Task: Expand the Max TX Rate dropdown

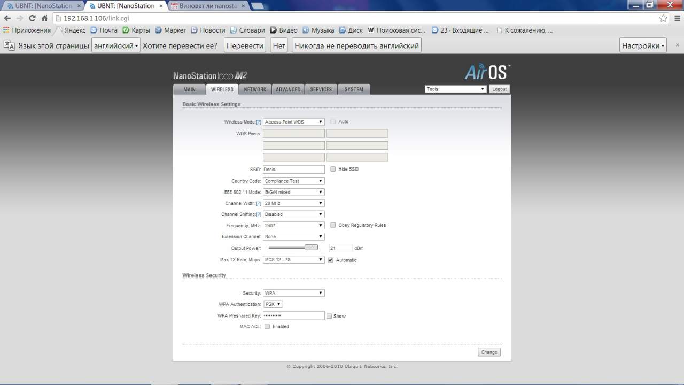Action: coord(293,260)
